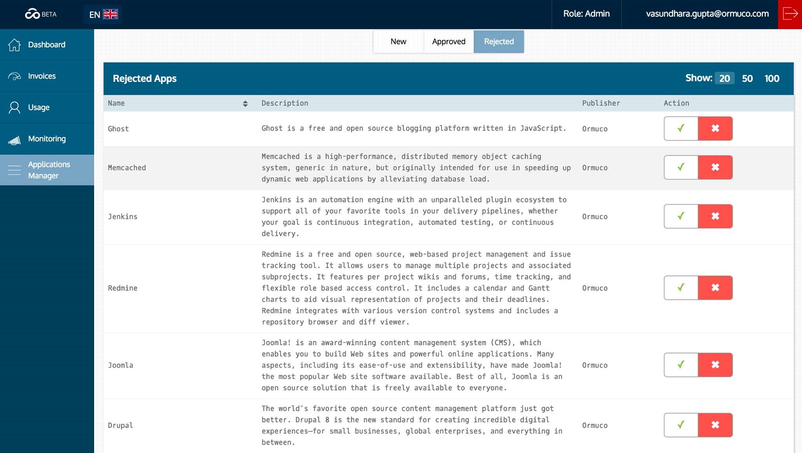Click the Memcached app name cell
Viewport: 802px width, 453px height.
point(127,168)
